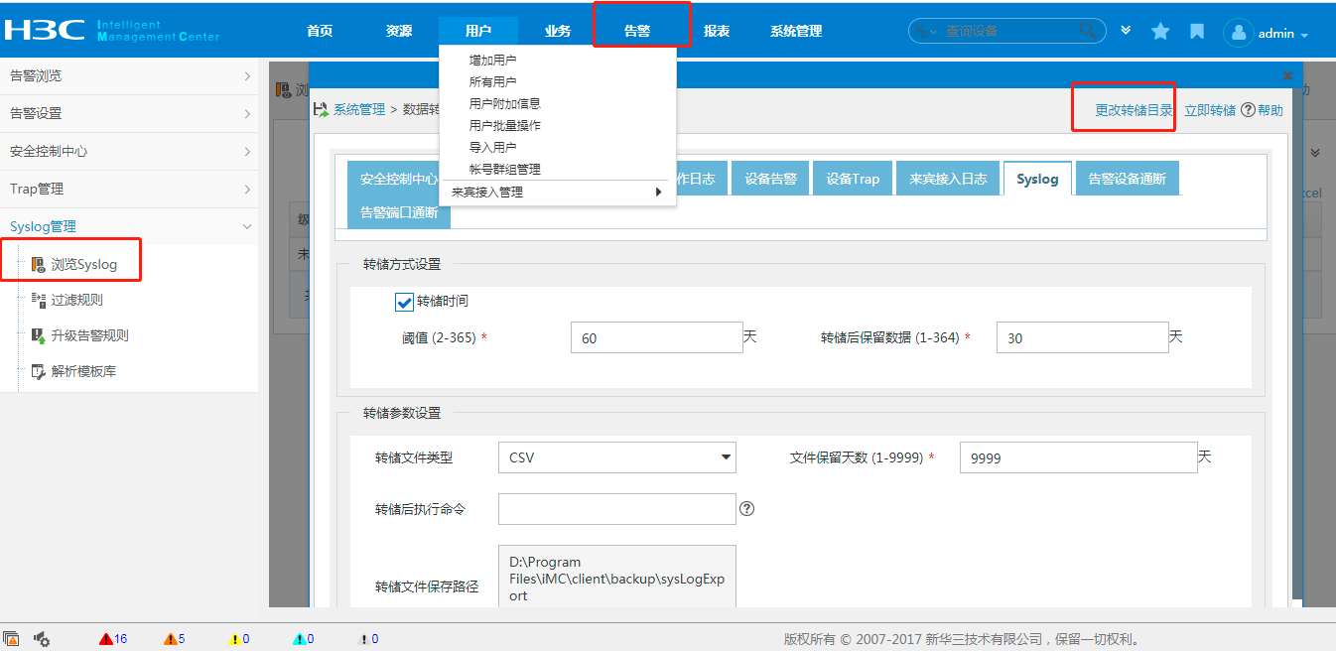Click the 转储文件保存路径 value box
The image size is (1336, 651).
[x=617, y=577]
